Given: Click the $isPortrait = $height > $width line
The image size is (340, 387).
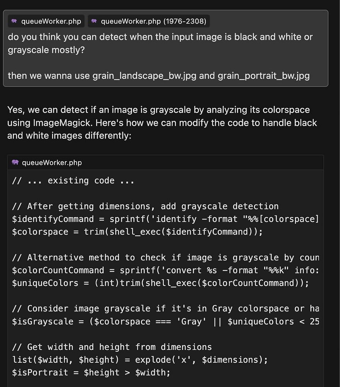Looking at the screenshot, I should pos(91,372).
